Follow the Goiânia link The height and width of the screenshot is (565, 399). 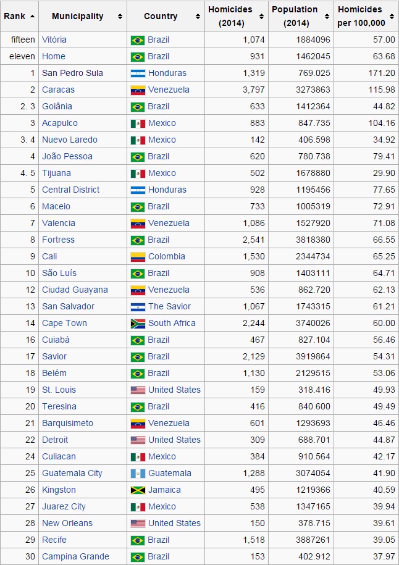(x=57, y=106)
